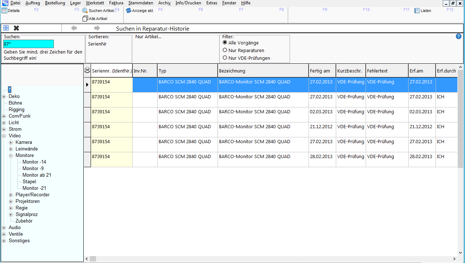This screenshot has width=465, height=263.
Task: Expand the Projektoren tree node
Action: (11, 201)
